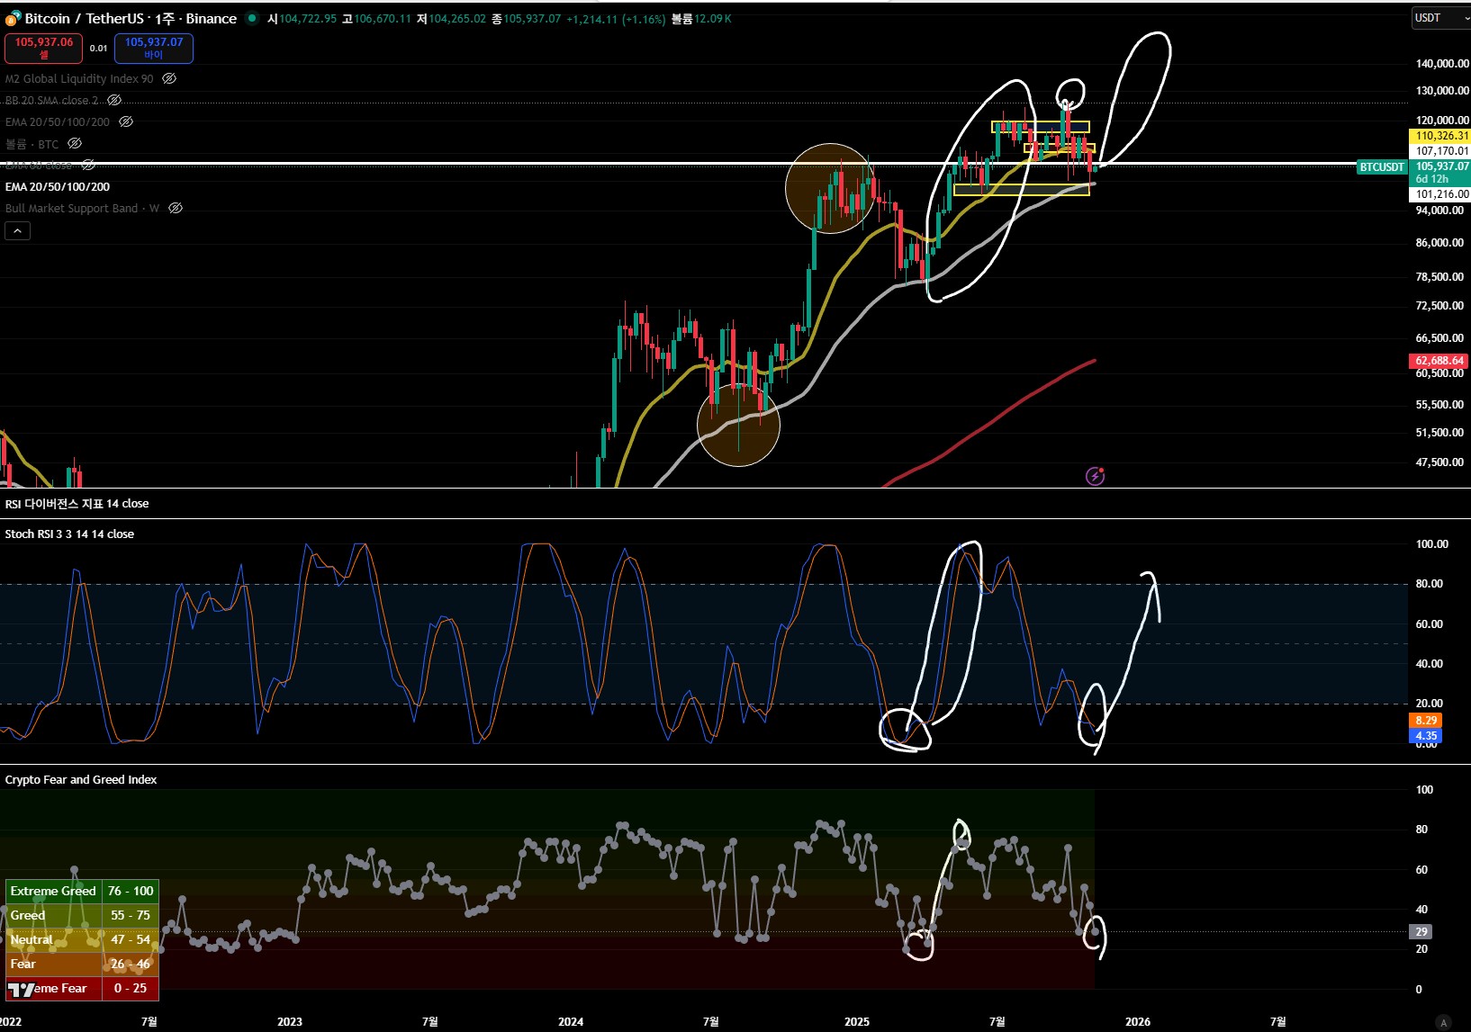Click the 0 - 25 range cell
Screen dimensions: 1471x1032
131,988
